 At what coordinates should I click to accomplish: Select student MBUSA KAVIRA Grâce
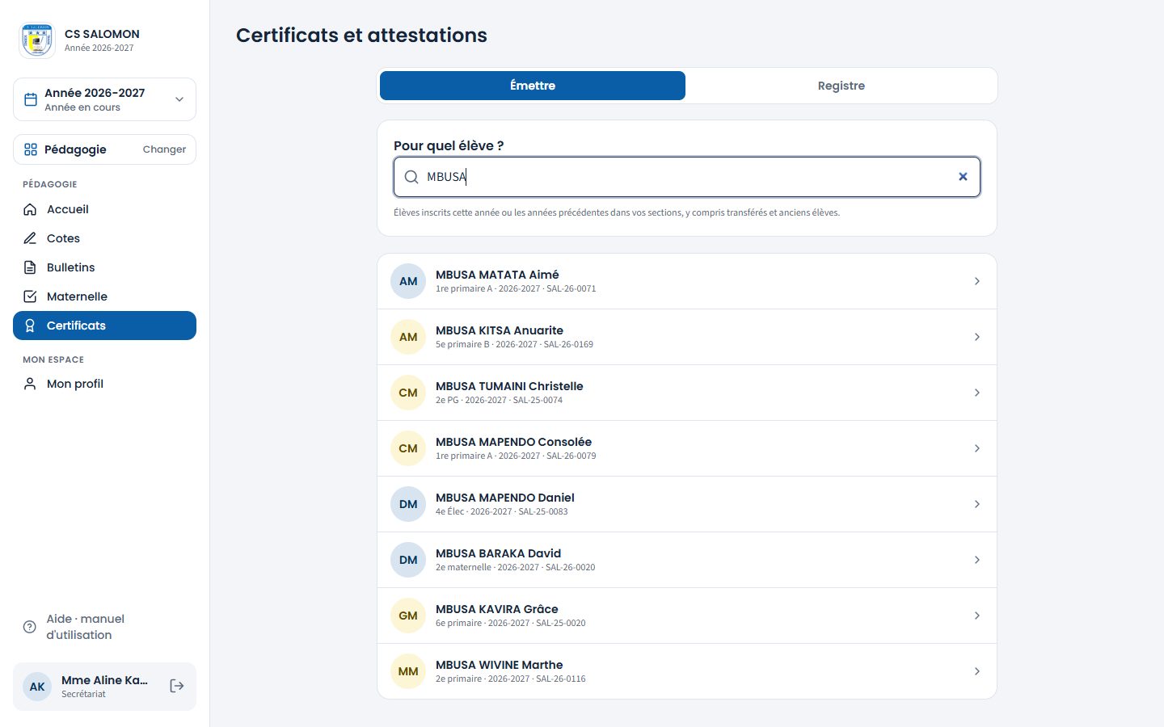pos(687,616)
